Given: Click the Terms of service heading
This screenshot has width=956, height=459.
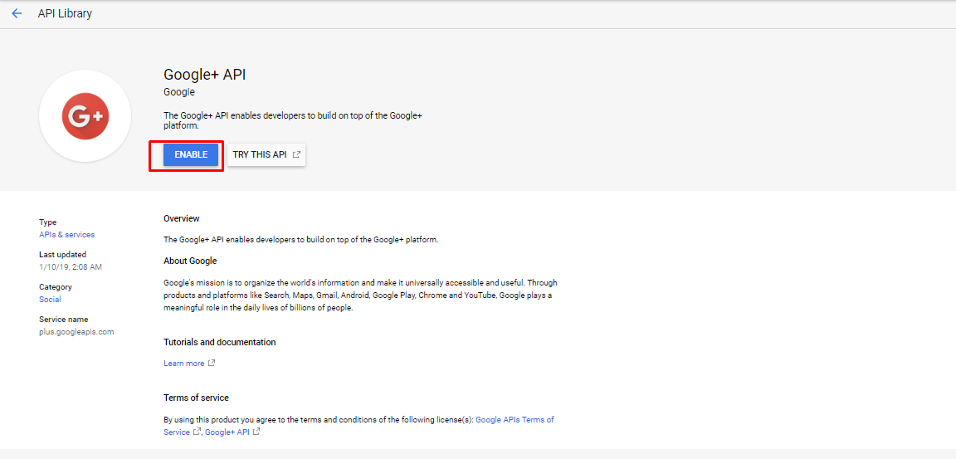Looking at the screenshot, I should click(x=197, y=398).
